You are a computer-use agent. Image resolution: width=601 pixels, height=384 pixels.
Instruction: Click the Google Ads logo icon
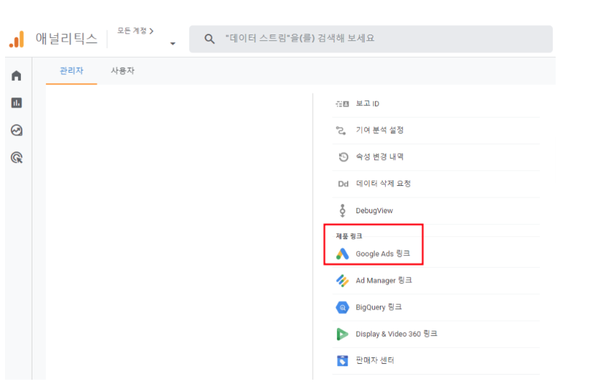coord(343,254)
